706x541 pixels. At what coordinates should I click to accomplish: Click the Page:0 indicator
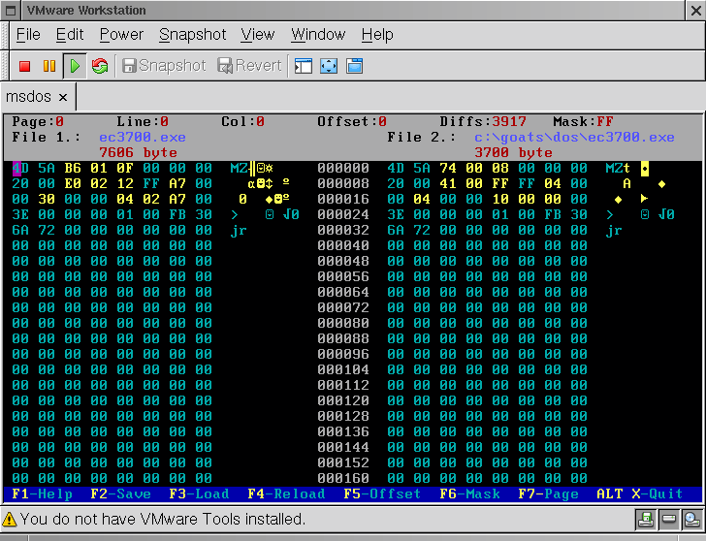38,121
